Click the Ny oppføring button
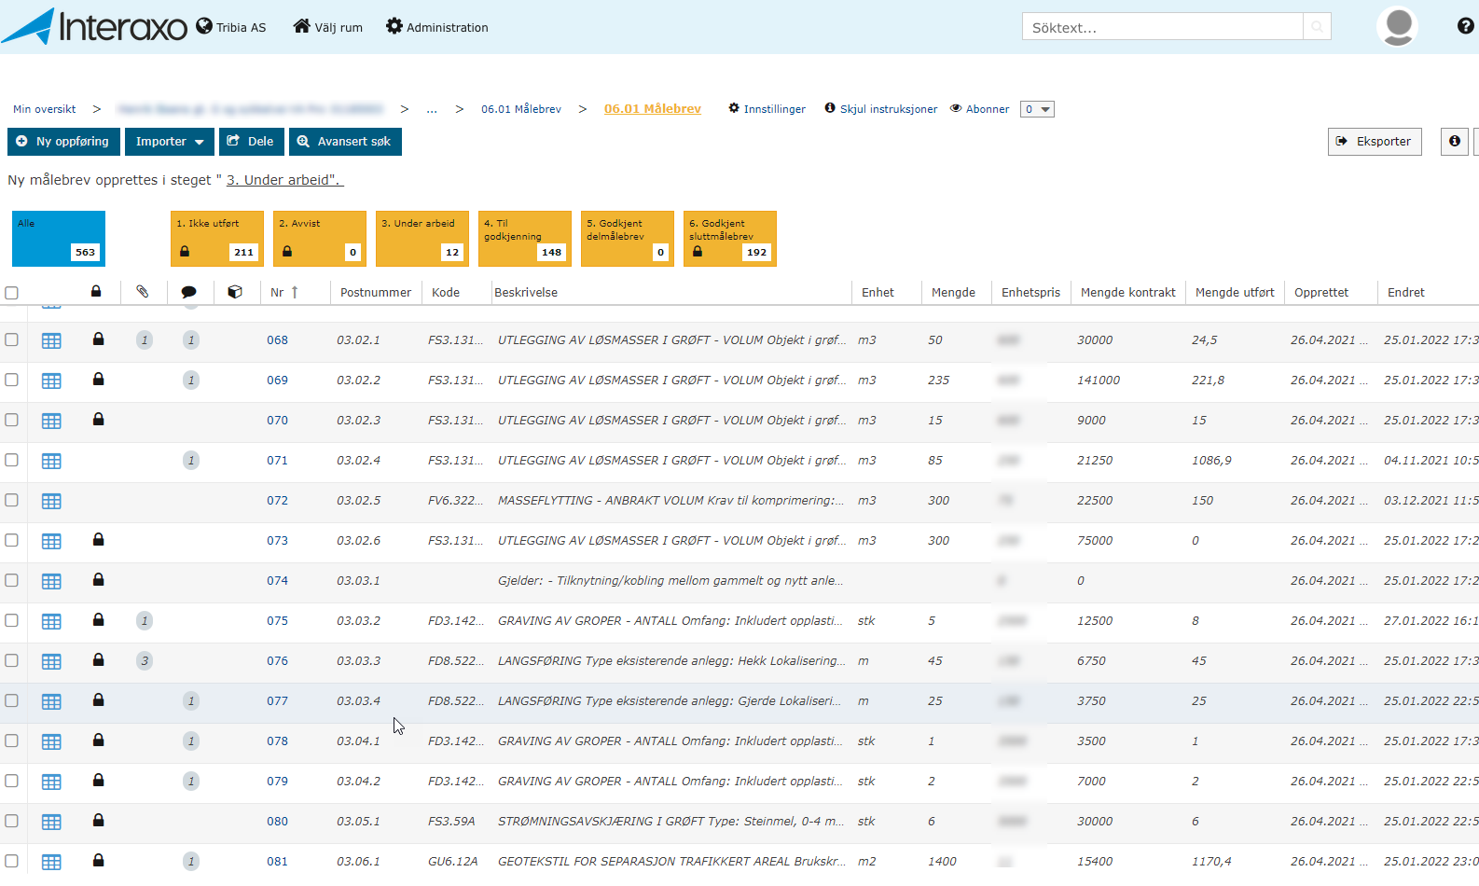 click(x=63, y=142)
